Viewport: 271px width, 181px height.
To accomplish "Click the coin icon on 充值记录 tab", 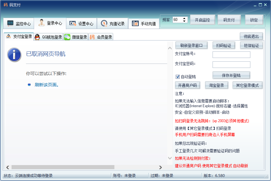I will coord(104,23).
